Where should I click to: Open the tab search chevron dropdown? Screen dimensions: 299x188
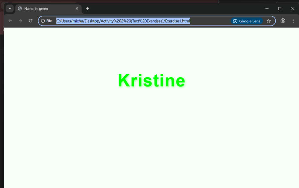coord(10,8)
